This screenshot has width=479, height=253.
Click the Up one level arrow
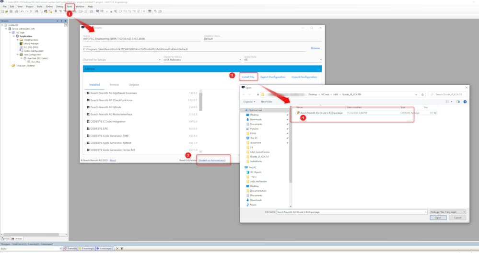point(258,94)
